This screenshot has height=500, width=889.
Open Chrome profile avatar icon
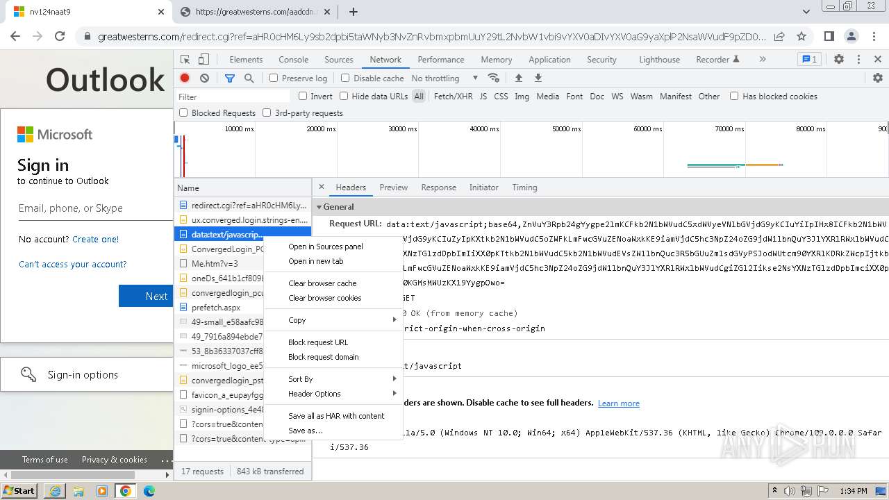pyautogui.click(x=851, y=36)
